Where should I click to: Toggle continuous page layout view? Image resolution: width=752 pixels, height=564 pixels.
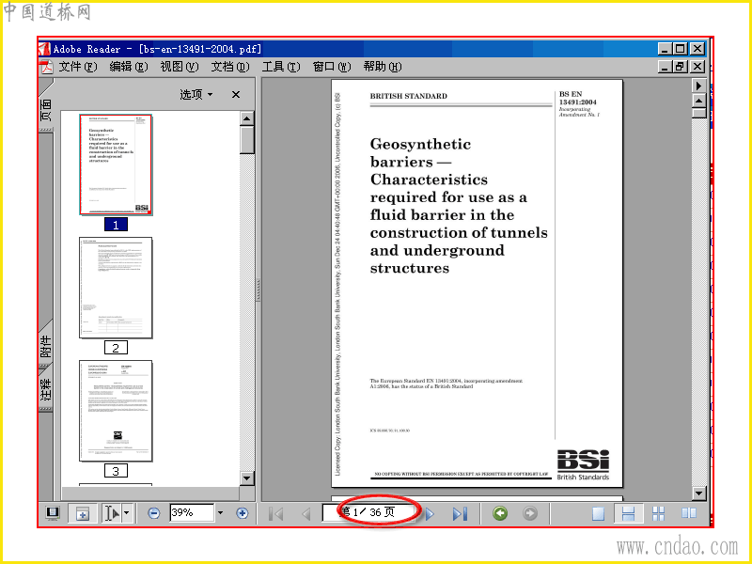(x=628, y=513)
